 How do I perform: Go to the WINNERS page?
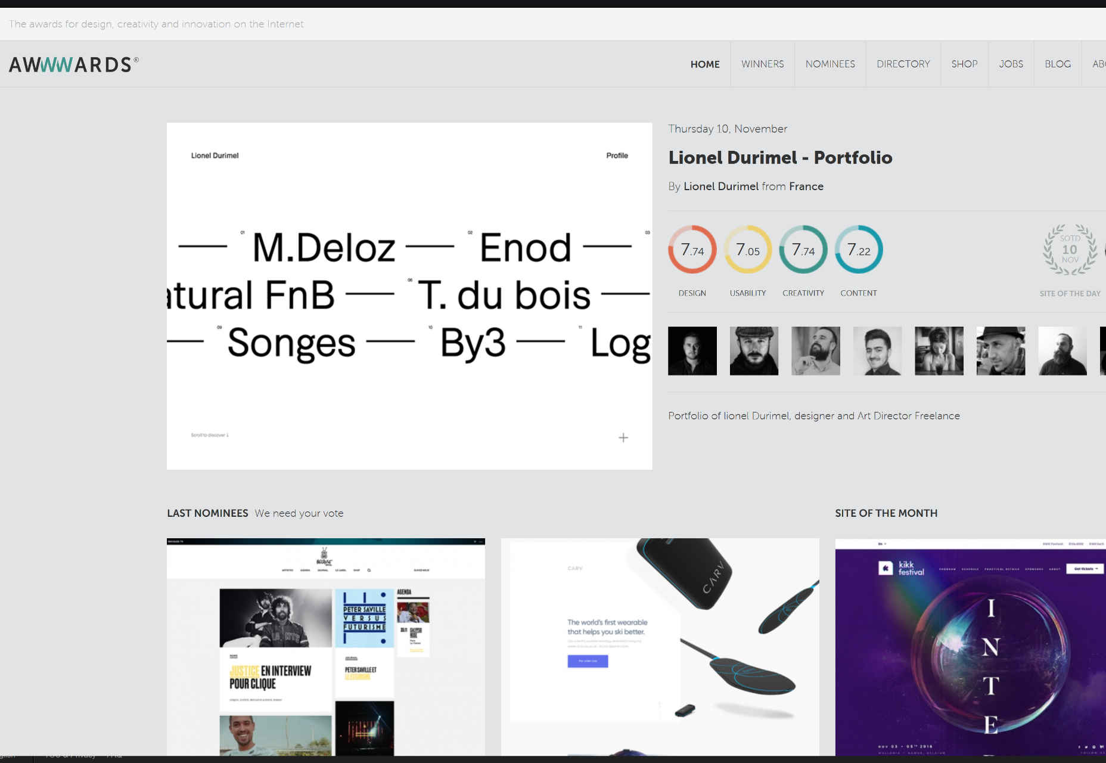click(762, 64)
